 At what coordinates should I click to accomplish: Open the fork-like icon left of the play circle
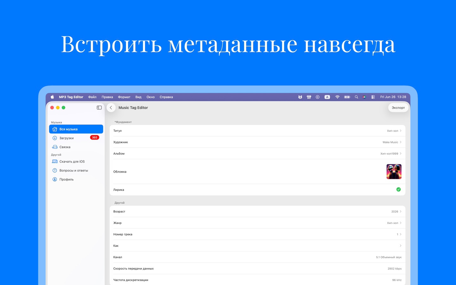(309, 97)
